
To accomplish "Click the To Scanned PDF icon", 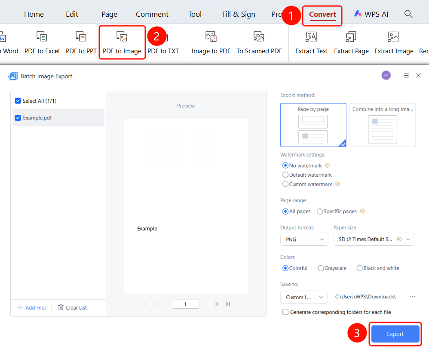I will click(x=259, y=37).
